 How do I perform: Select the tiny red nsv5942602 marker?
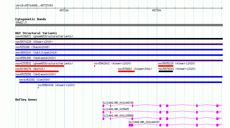click(x=95, y=66)
